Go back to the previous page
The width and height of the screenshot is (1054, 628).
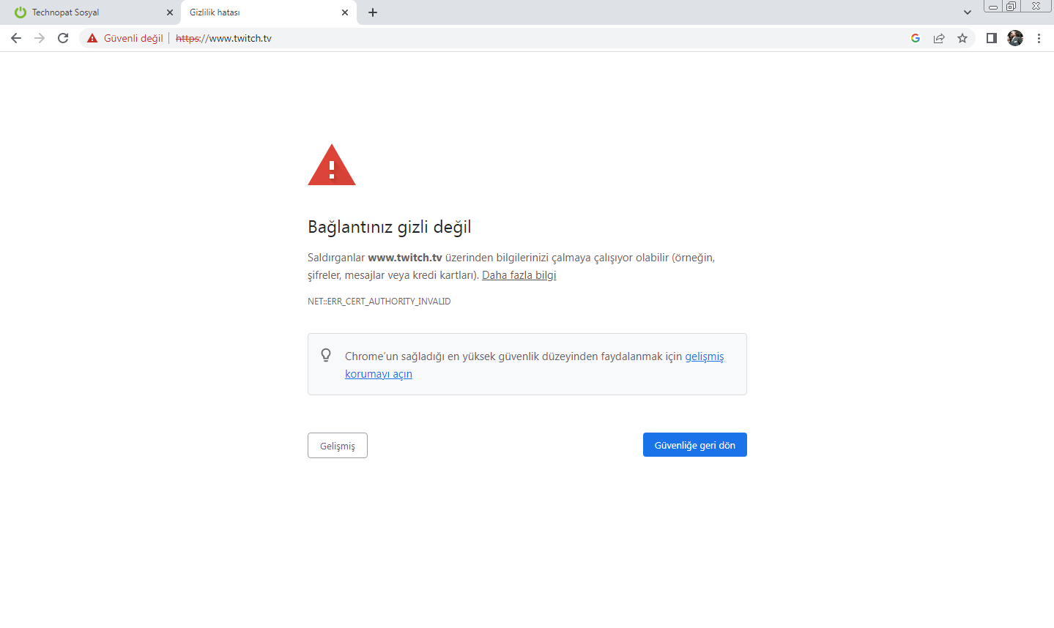click(16, 38)
